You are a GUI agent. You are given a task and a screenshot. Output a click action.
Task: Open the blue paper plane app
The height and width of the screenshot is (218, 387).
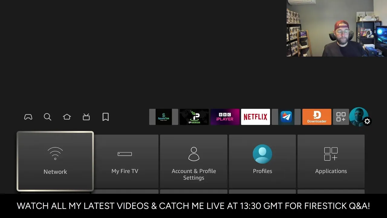[286, 117]
